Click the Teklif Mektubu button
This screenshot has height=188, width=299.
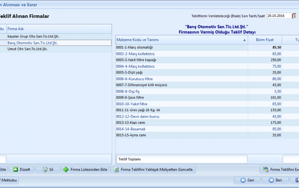pyautogui.click(x=9, y=180)
